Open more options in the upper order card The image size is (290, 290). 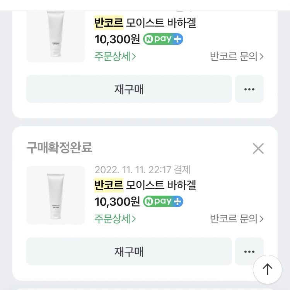pyautogui.click(x=249, y=89)
